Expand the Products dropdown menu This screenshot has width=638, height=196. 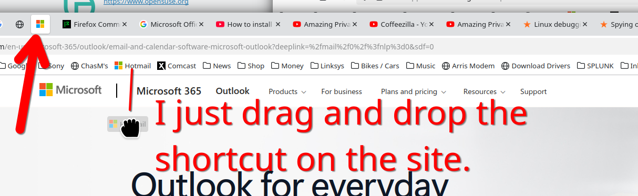click(287, 91)
